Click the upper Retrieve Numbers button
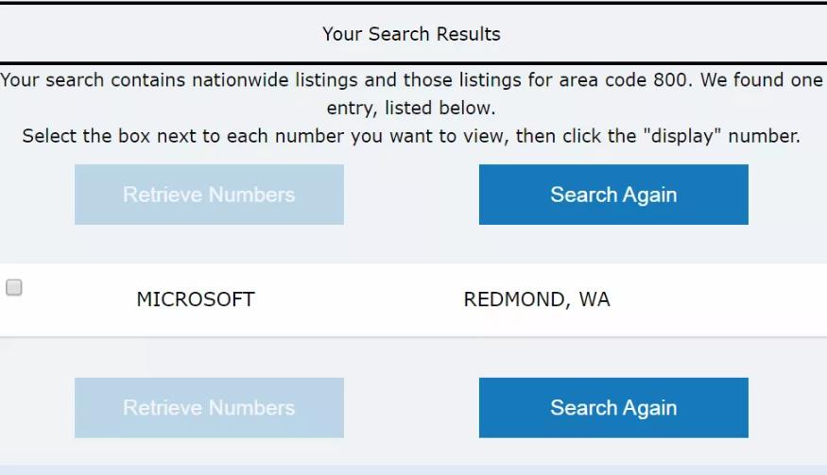The width and height of the screenshot is (827, 475). point(209,195)
